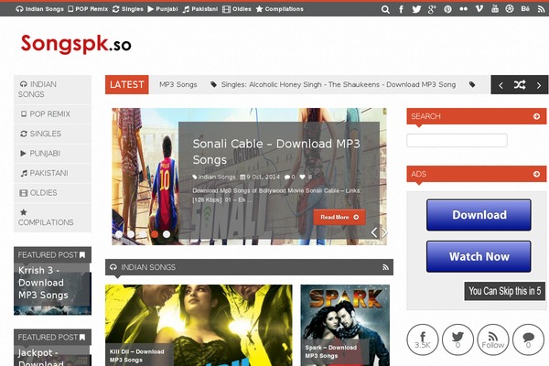
Task: Open POP Remix in top navigation
Action: [88, 9]
